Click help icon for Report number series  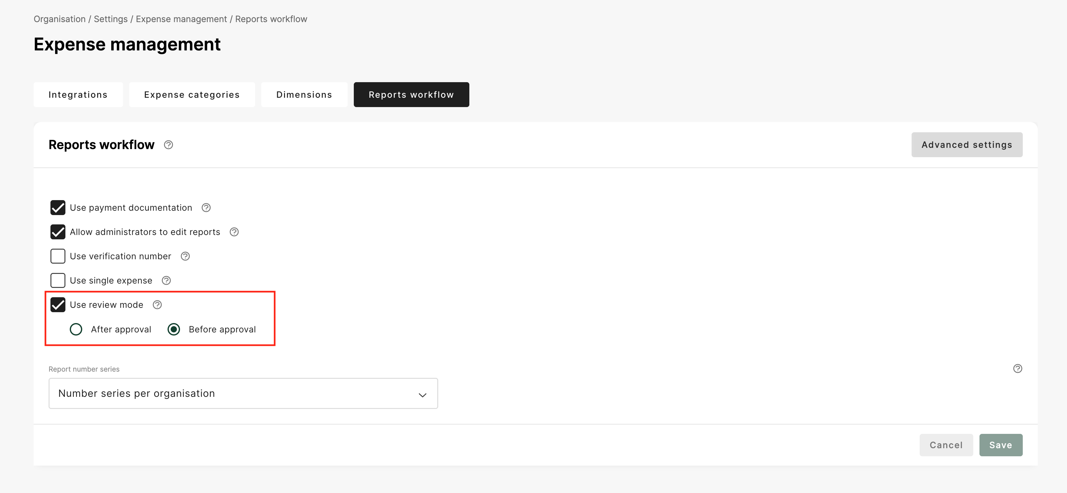(x=1017, y=369)
